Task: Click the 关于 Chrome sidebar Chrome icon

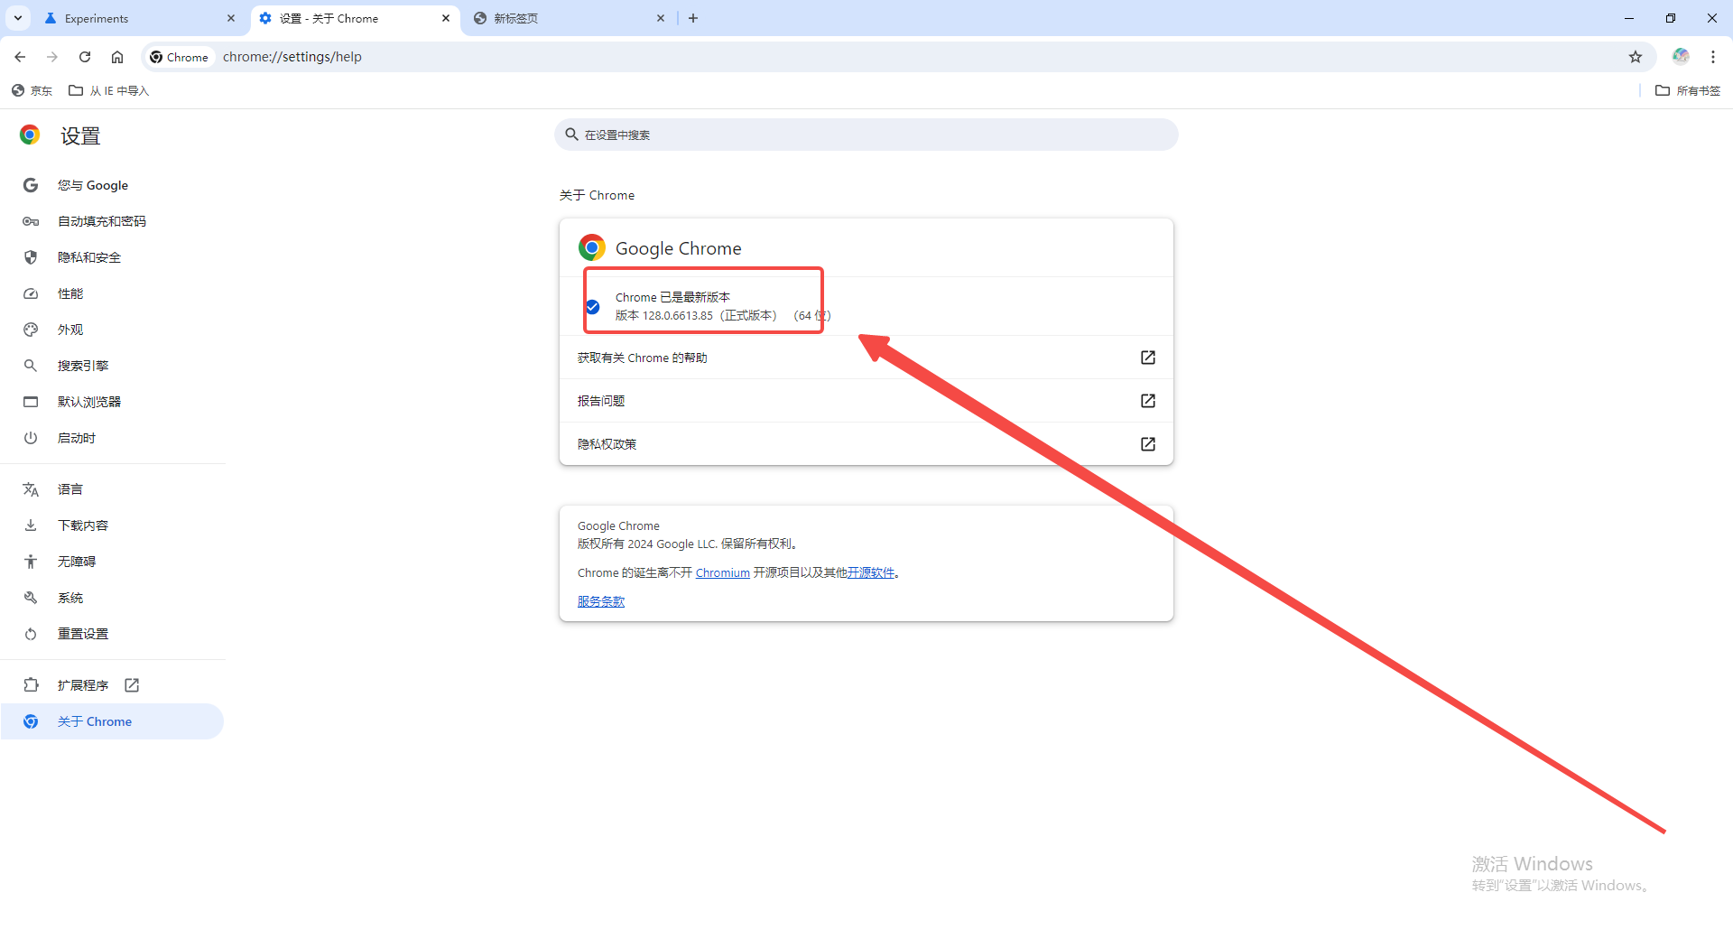Action: (31, 721)
